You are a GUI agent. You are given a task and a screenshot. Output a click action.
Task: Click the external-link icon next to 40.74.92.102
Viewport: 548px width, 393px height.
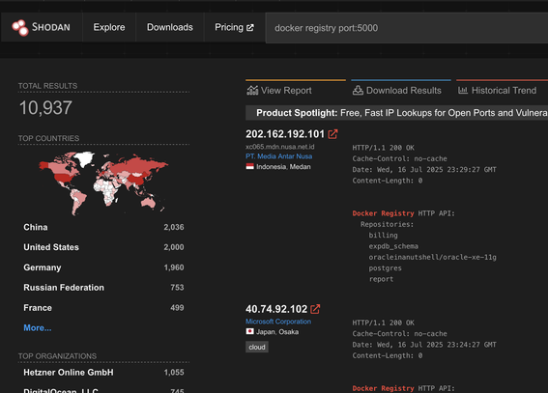coord(315,309)
